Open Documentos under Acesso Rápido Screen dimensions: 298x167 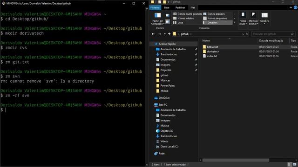click(168, 59)
